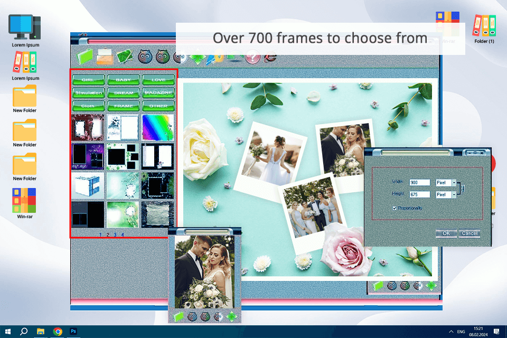Open the Height unit Pixel dropdown
Image resolution: width=507 pixels, height=338 pixels.
[454, 195]
